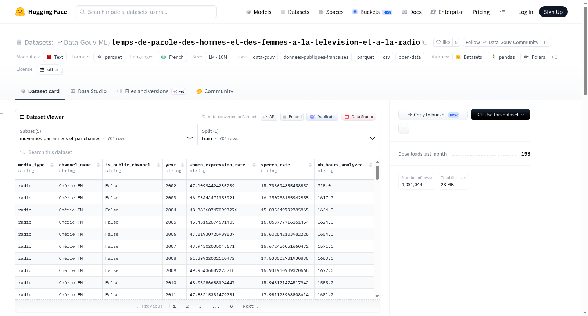Image resolution: width=588 pixels, height=316 pixels.
Task: Expand the Subset selector dropdown
Action: pyautogui.click(x=106, y=135)
